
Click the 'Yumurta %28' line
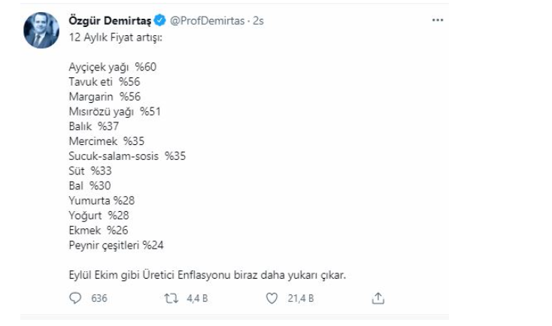tap(102, 201)
